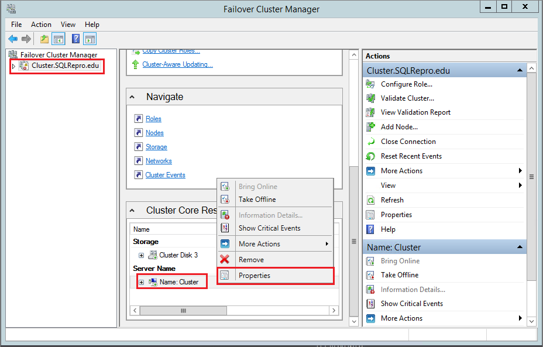Expand the Cluster Disk 3 row

coord(141,255)
